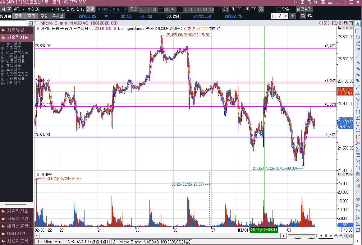Toggle the 당일 checkbox
This screenshot has width=362, height=245.
coord(279,9)
